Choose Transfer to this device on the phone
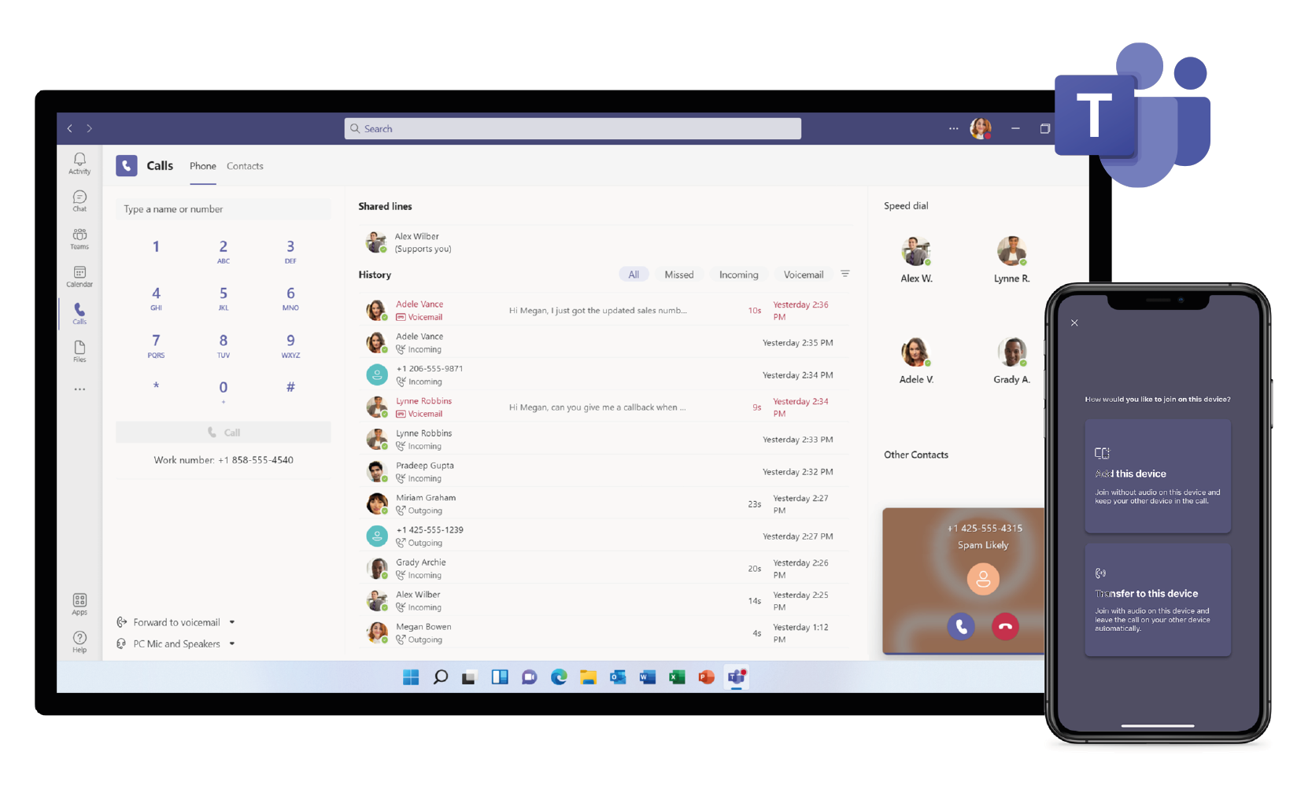1312x800 pixels. coord(1158,599)
